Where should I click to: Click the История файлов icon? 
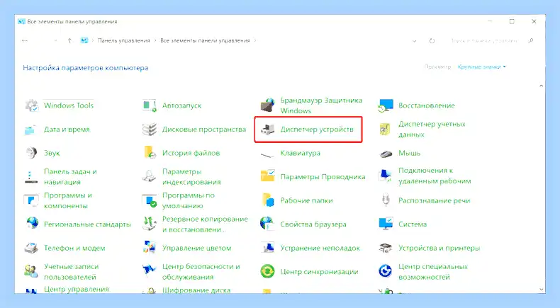[x=150, y=153]
